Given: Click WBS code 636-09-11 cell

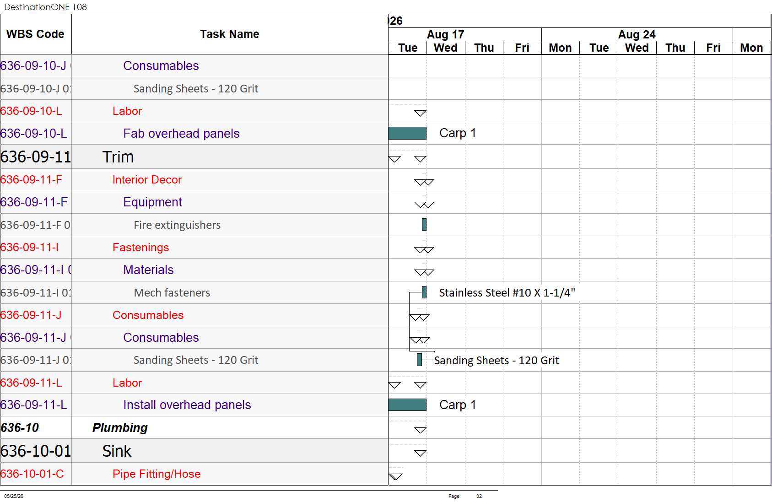Looking at the screenshot, I should (36, 157).
